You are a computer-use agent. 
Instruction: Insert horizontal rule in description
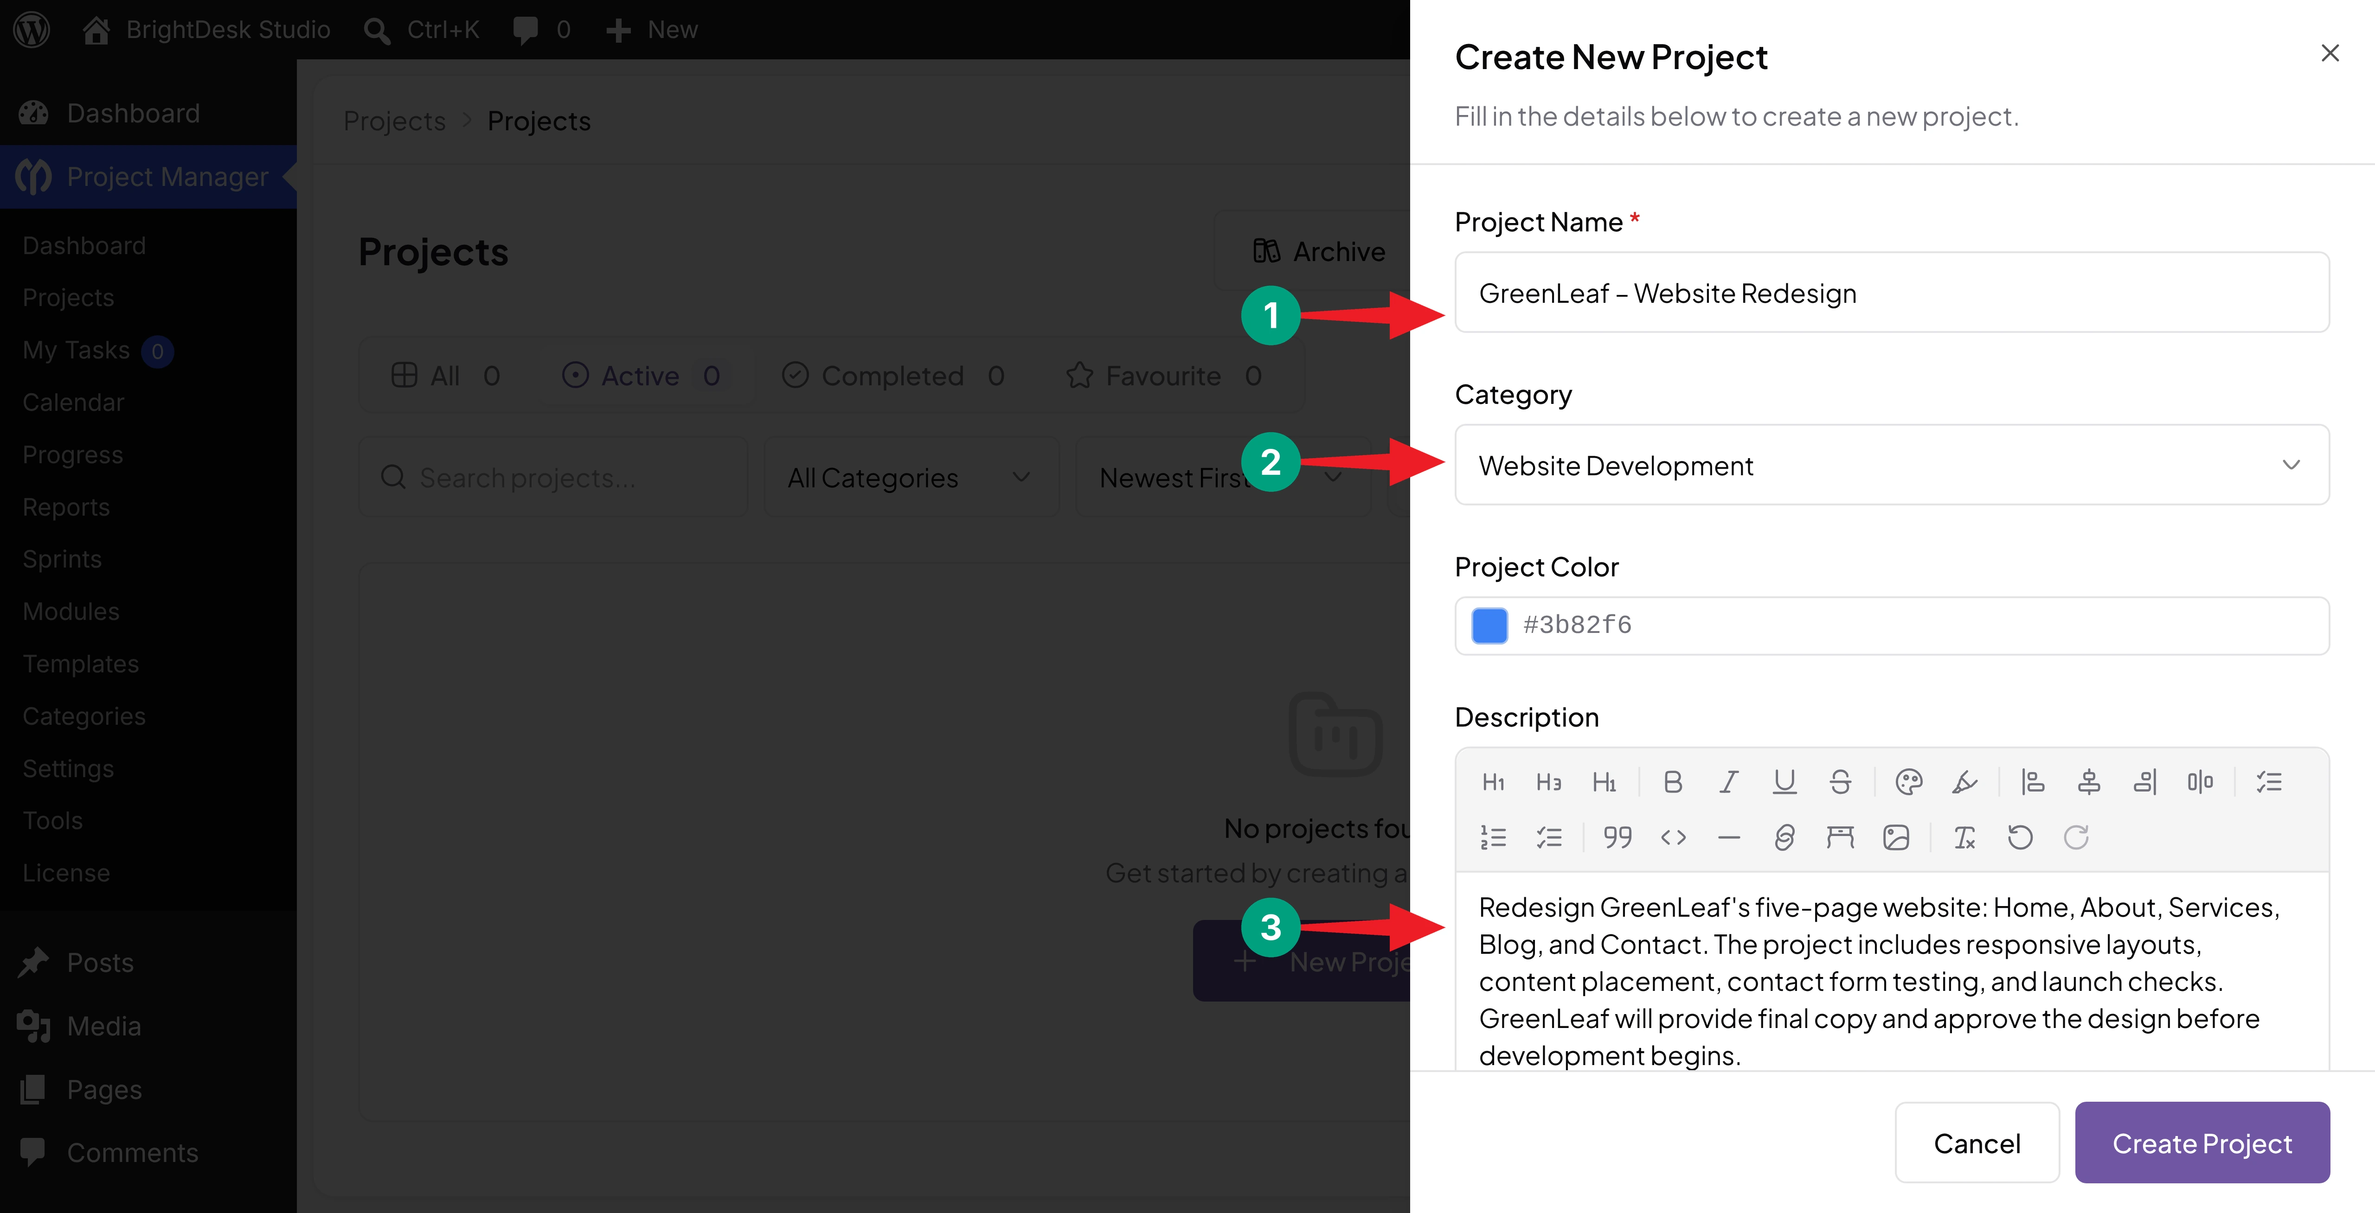pos(1729,838)
